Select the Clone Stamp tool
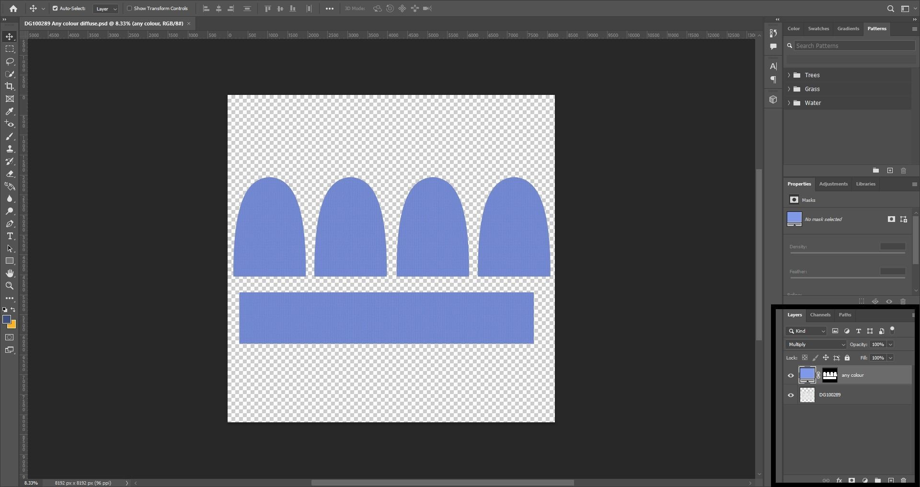 coord(10,149)
